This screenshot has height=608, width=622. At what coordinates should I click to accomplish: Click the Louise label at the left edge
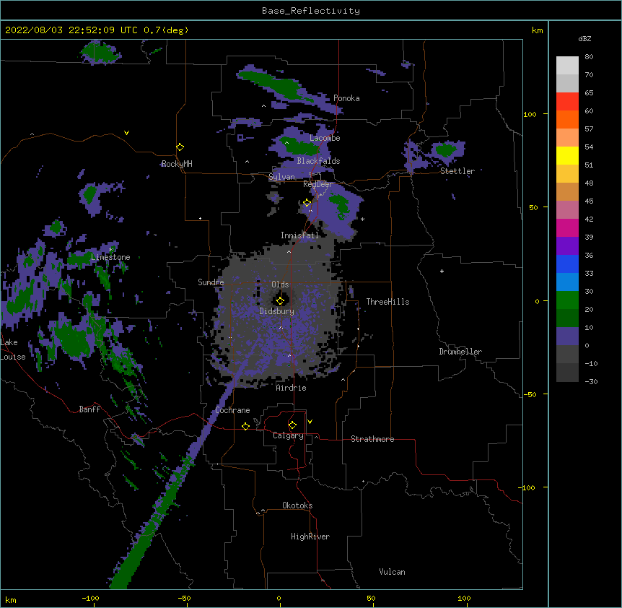point(13,357)
